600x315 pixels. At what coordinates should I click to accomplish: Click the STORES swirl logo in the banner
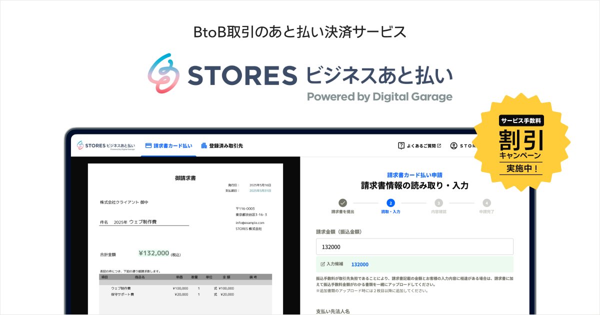tap(163, 74)
